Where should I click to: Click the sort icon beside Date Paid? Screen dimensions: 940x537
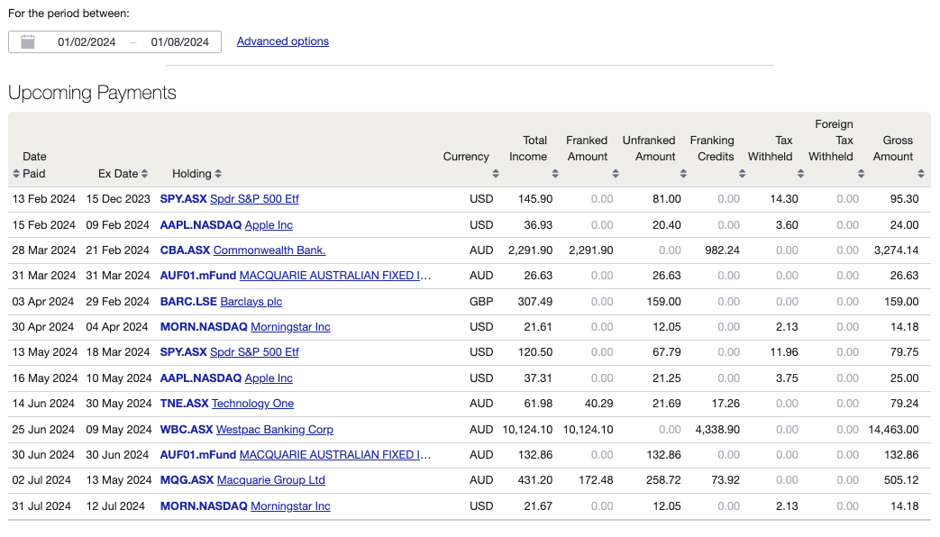(x=17, y=173)
